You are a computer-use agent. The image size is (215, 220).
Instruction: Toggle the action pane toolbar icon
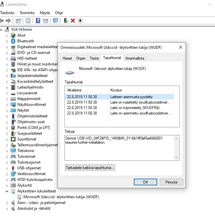coord(46,21)
